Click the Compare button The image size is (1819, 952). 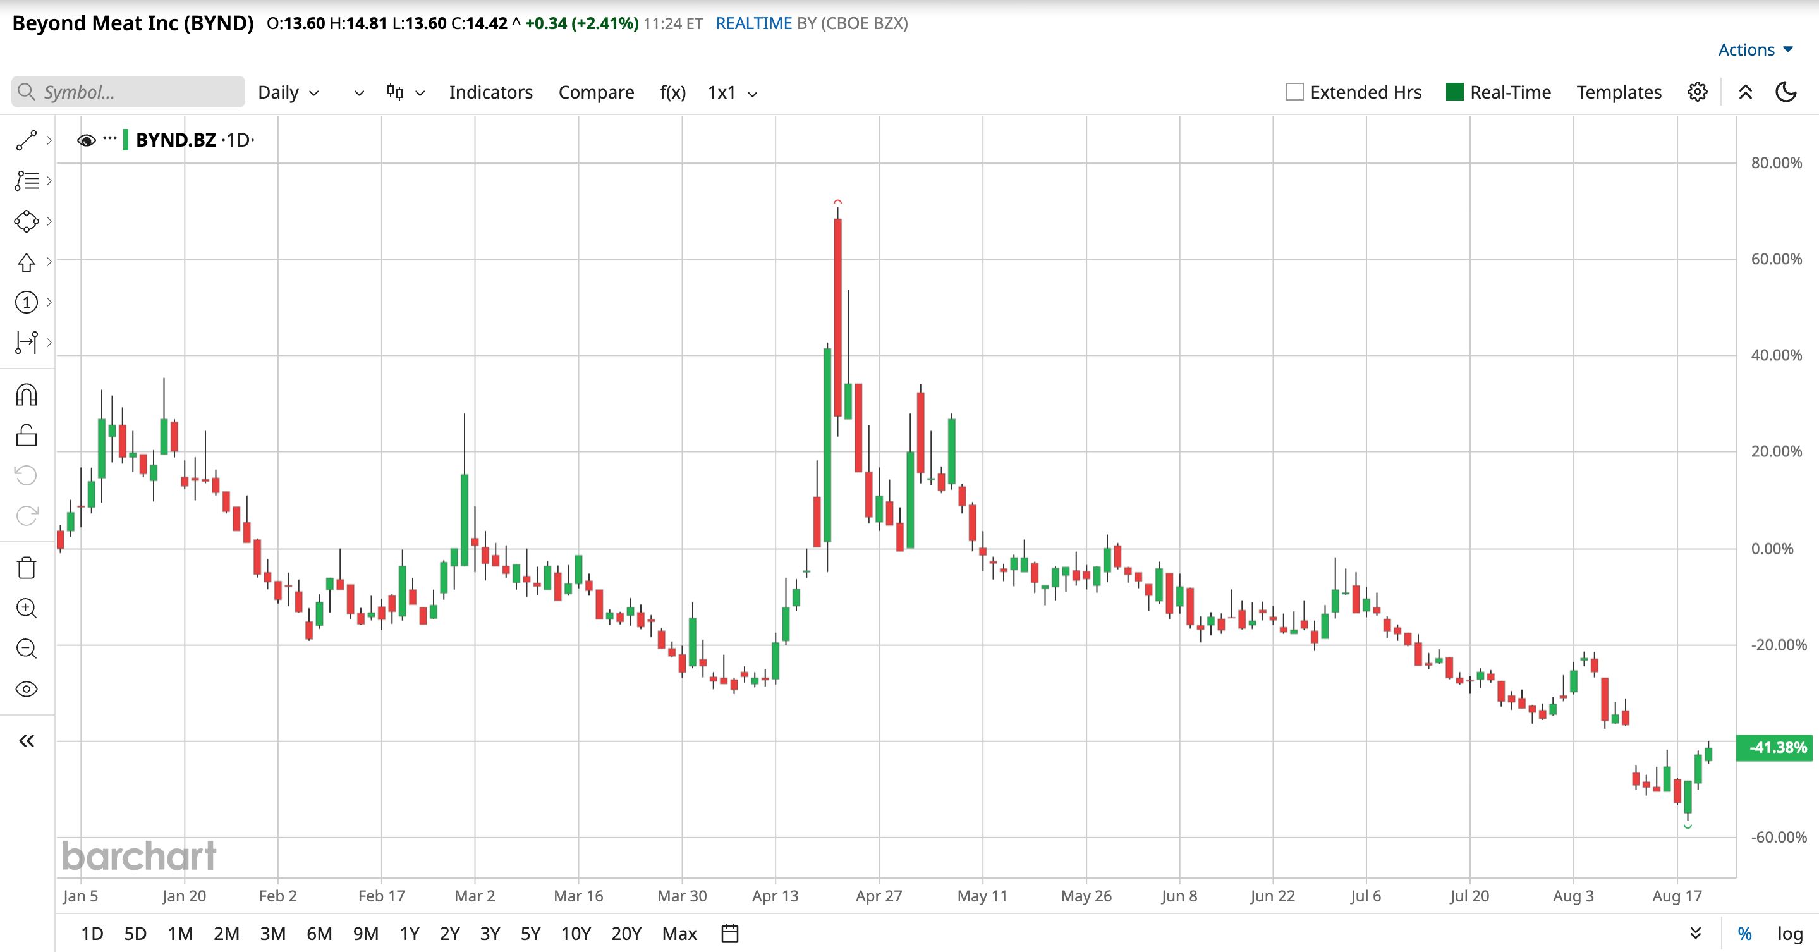coord(596,92)
